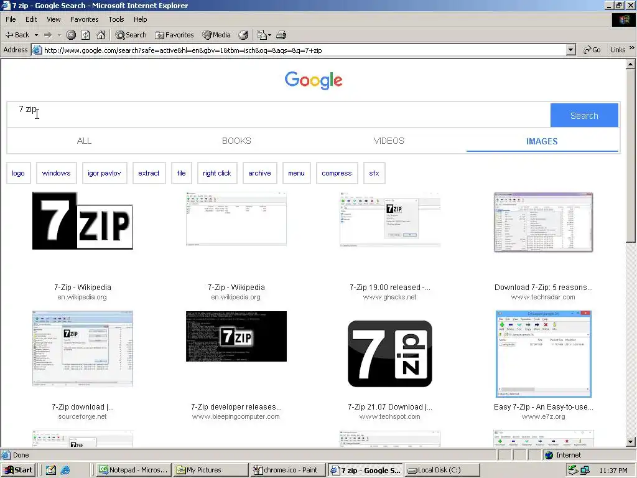Click the archive suggestion chip
Viewport: 637px width, 478px height.
259,173
